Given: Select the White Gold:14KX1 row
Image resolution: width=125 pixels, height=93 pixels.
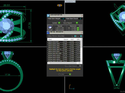Looking at the screenshot, I should [64, 59].
